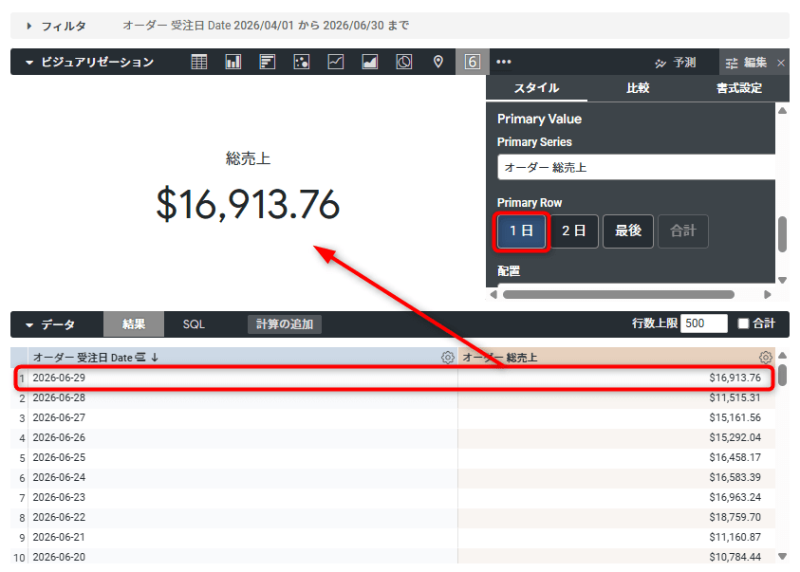
Task: Select the map visualization icon
Action: 438,63
